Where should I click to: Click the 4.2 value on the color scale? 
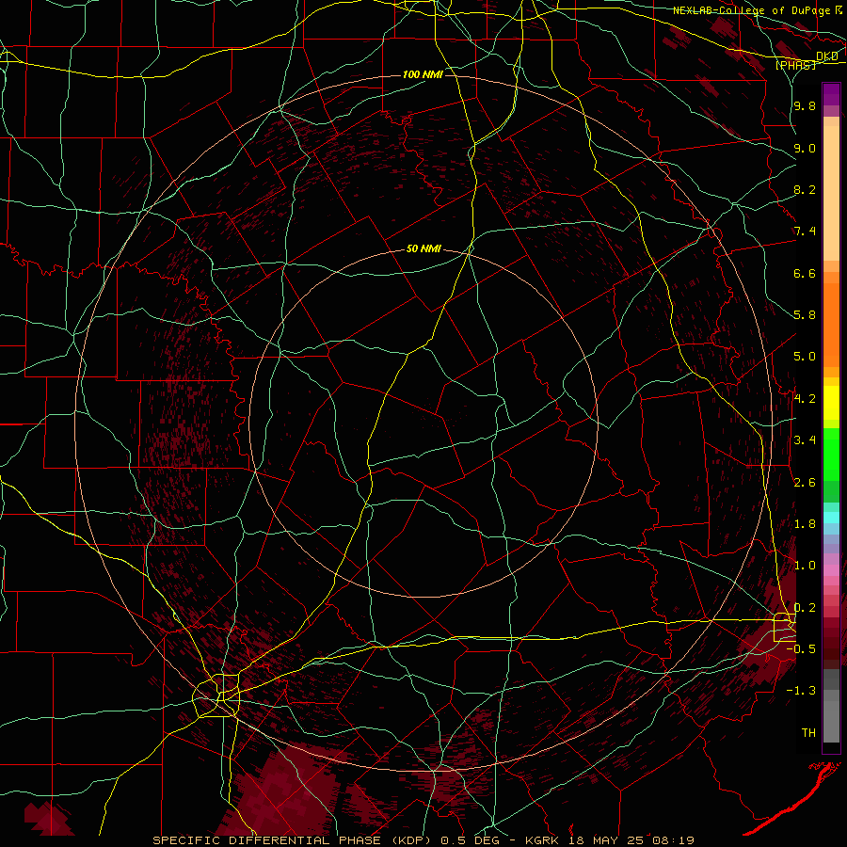click(x=805, y=399)
